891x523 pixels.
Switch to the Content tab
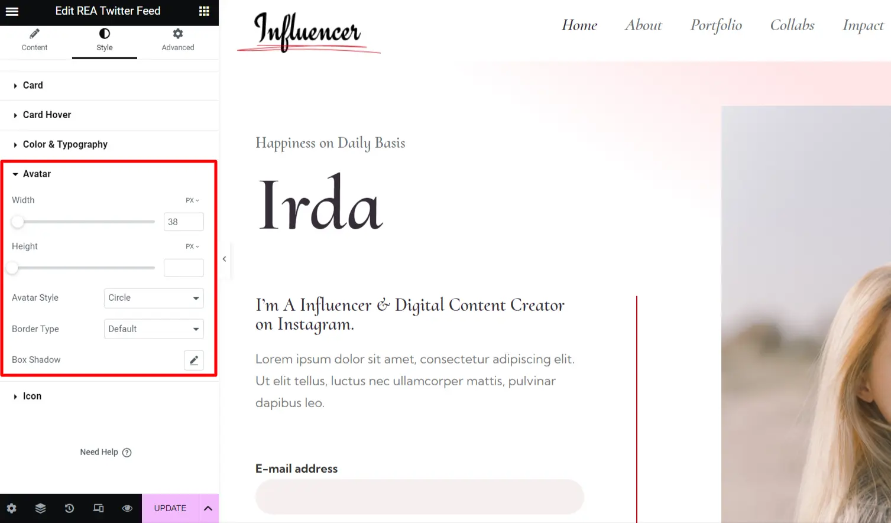(x=34, y=40)
